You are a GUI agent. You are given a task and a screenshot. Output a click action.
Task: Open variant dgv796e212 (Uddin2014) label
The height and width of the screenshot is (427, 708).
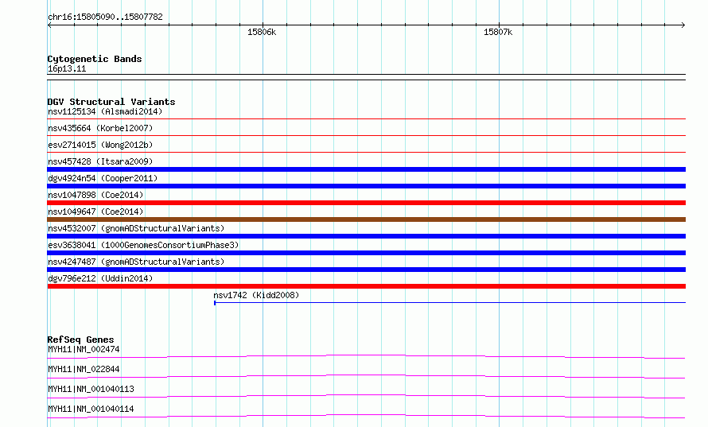coord(100,278)
